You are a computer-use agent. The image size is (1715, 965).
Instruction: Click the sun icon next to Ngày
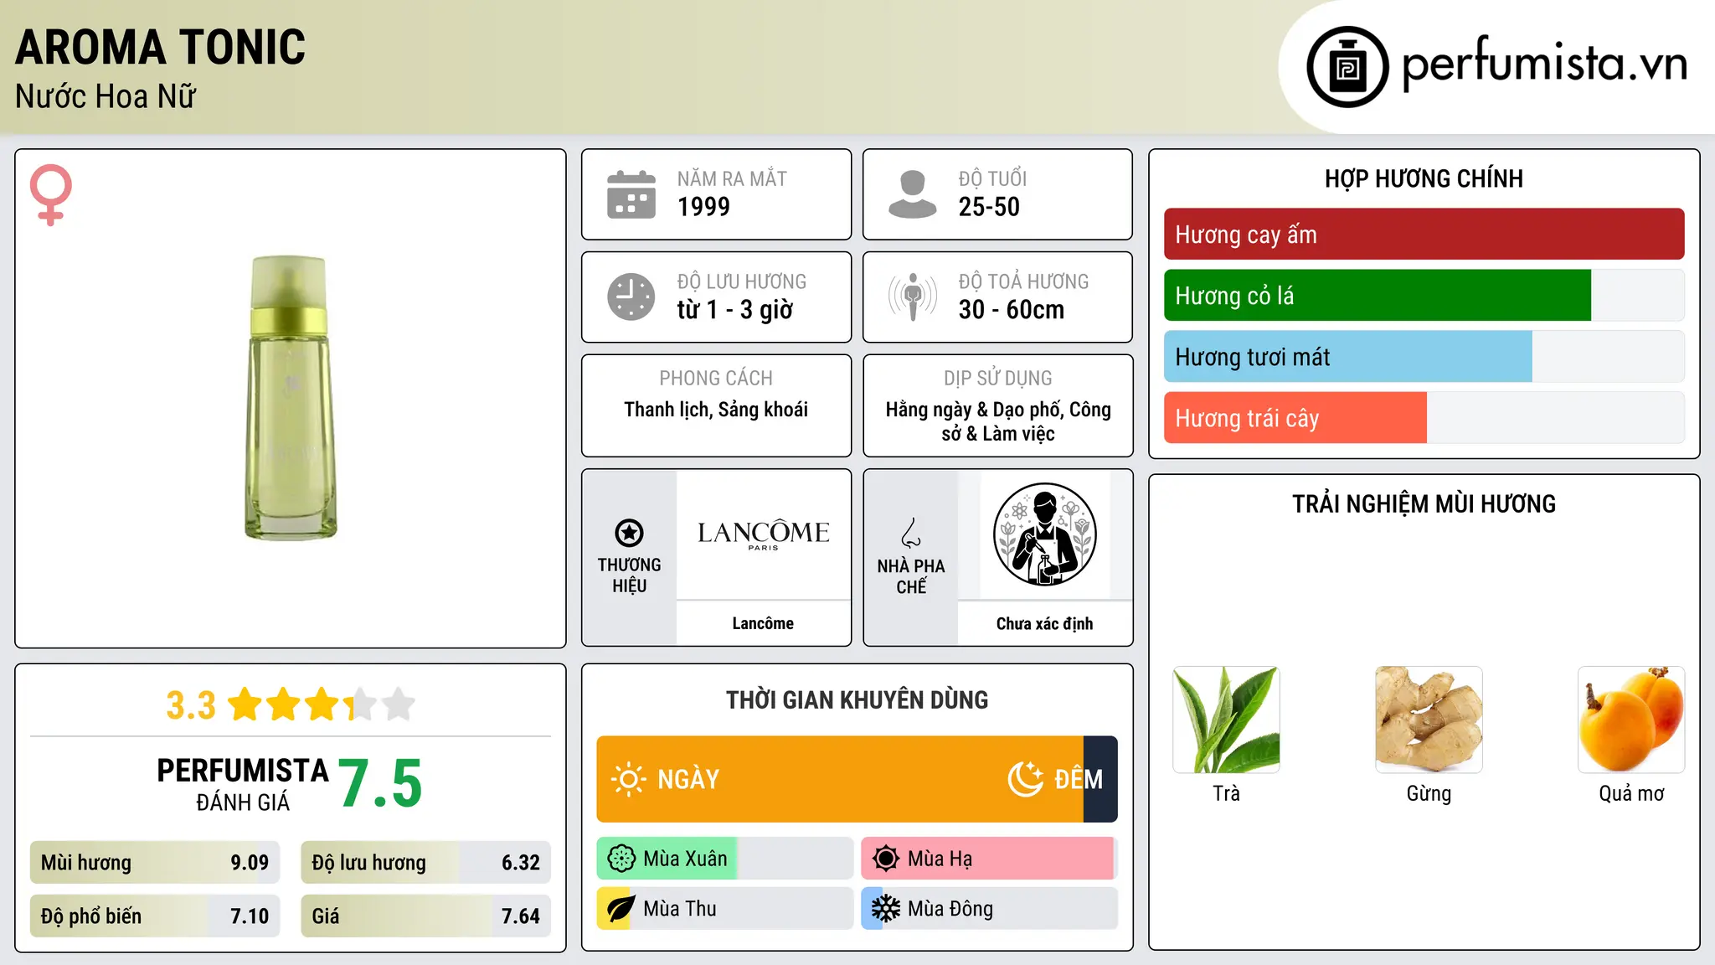pos(628,779)
